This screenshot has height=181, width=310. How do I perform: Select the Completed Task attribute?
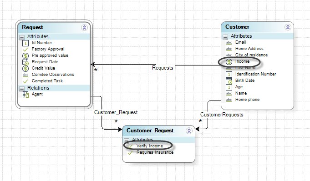(x=47, y=81)
